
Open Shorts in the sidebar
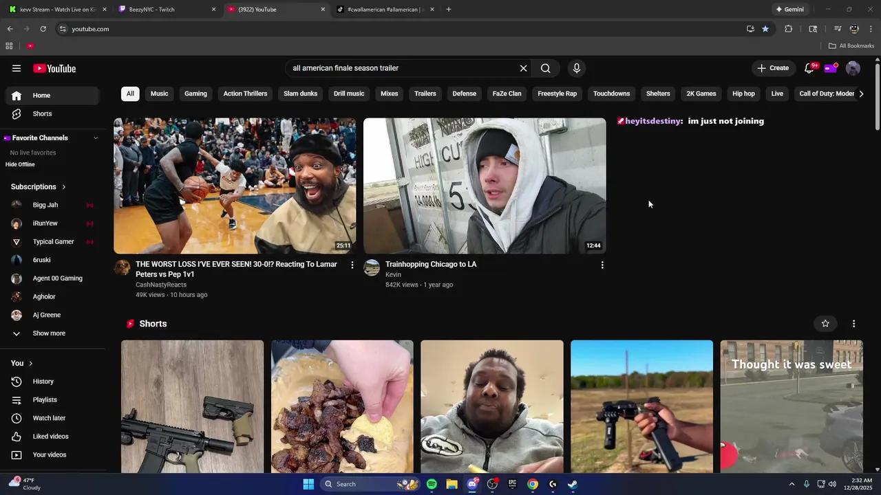point(52,113)
